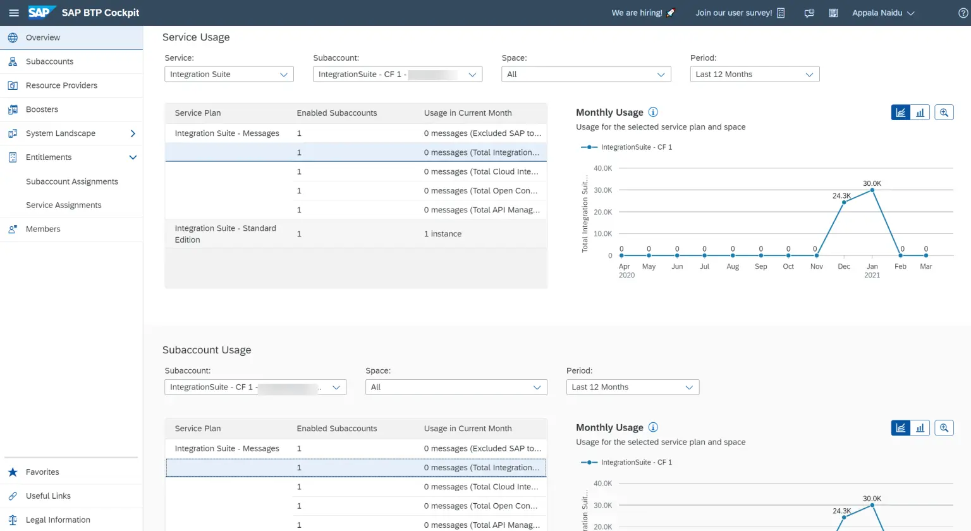The height and width of the screenshot is (531, 971).
Task: Open the help question mark icon
Action: [x=963, y=13]
